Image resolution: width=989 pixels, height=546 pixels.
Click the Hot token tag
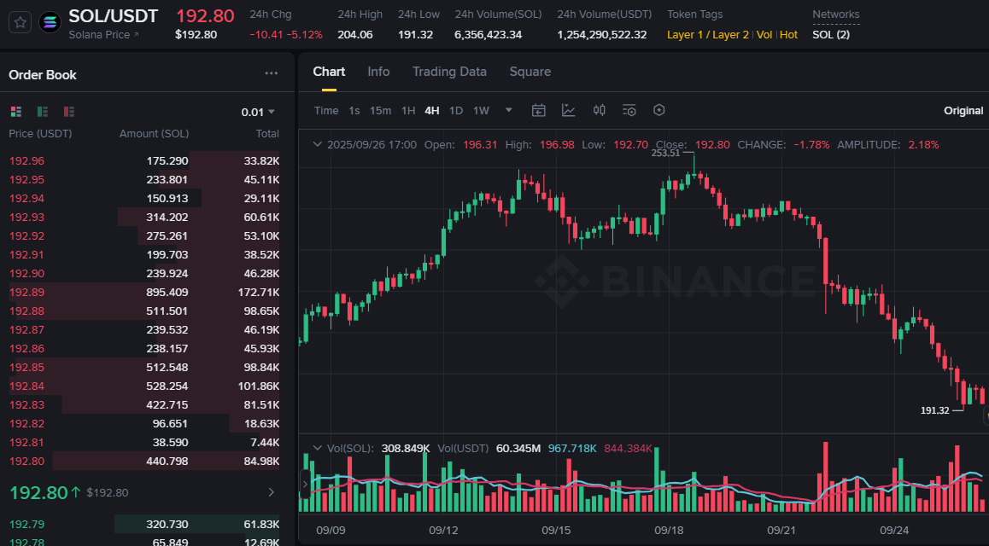[x=788, y=35]
